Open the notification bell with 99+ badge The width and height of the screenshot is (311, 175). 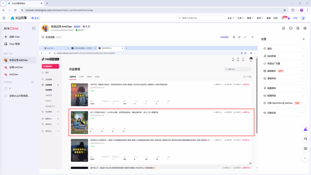pyautogui.click(x=283, y=18)
